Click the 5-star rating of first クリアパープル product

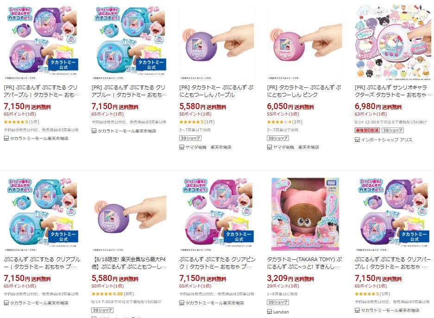tap(21, 122)
